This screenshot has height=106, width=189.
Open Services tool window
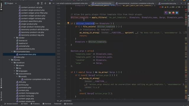[68, 104]
